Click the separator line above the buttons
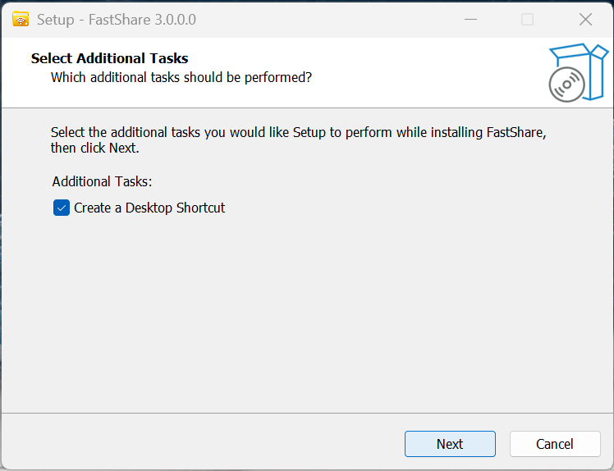This screenshot has width=614, height=471. pyautogui.click(x=307, y=413)
